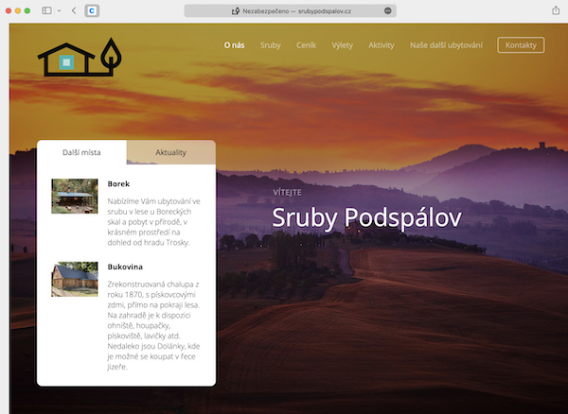Open the O nás menu item
This screenshot has height=414, width=568.
pyautogui.click(x=234, y=45)
